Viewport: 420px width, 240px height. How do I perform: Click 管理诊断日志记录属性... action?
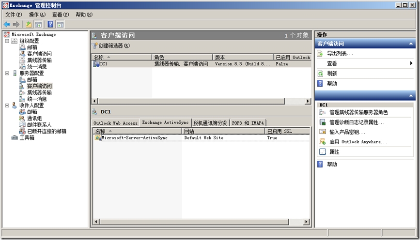[x=357, y=122]
